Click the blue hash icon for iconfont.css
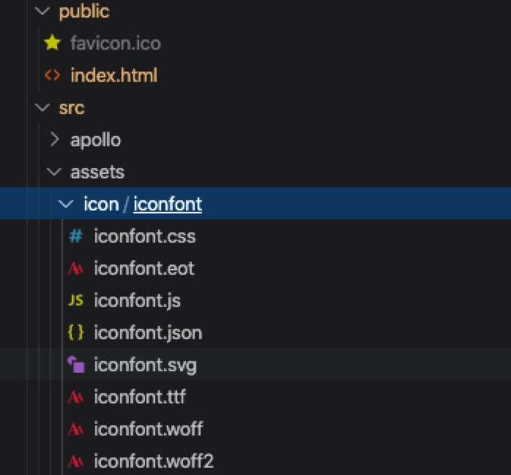 coord(75,236)
